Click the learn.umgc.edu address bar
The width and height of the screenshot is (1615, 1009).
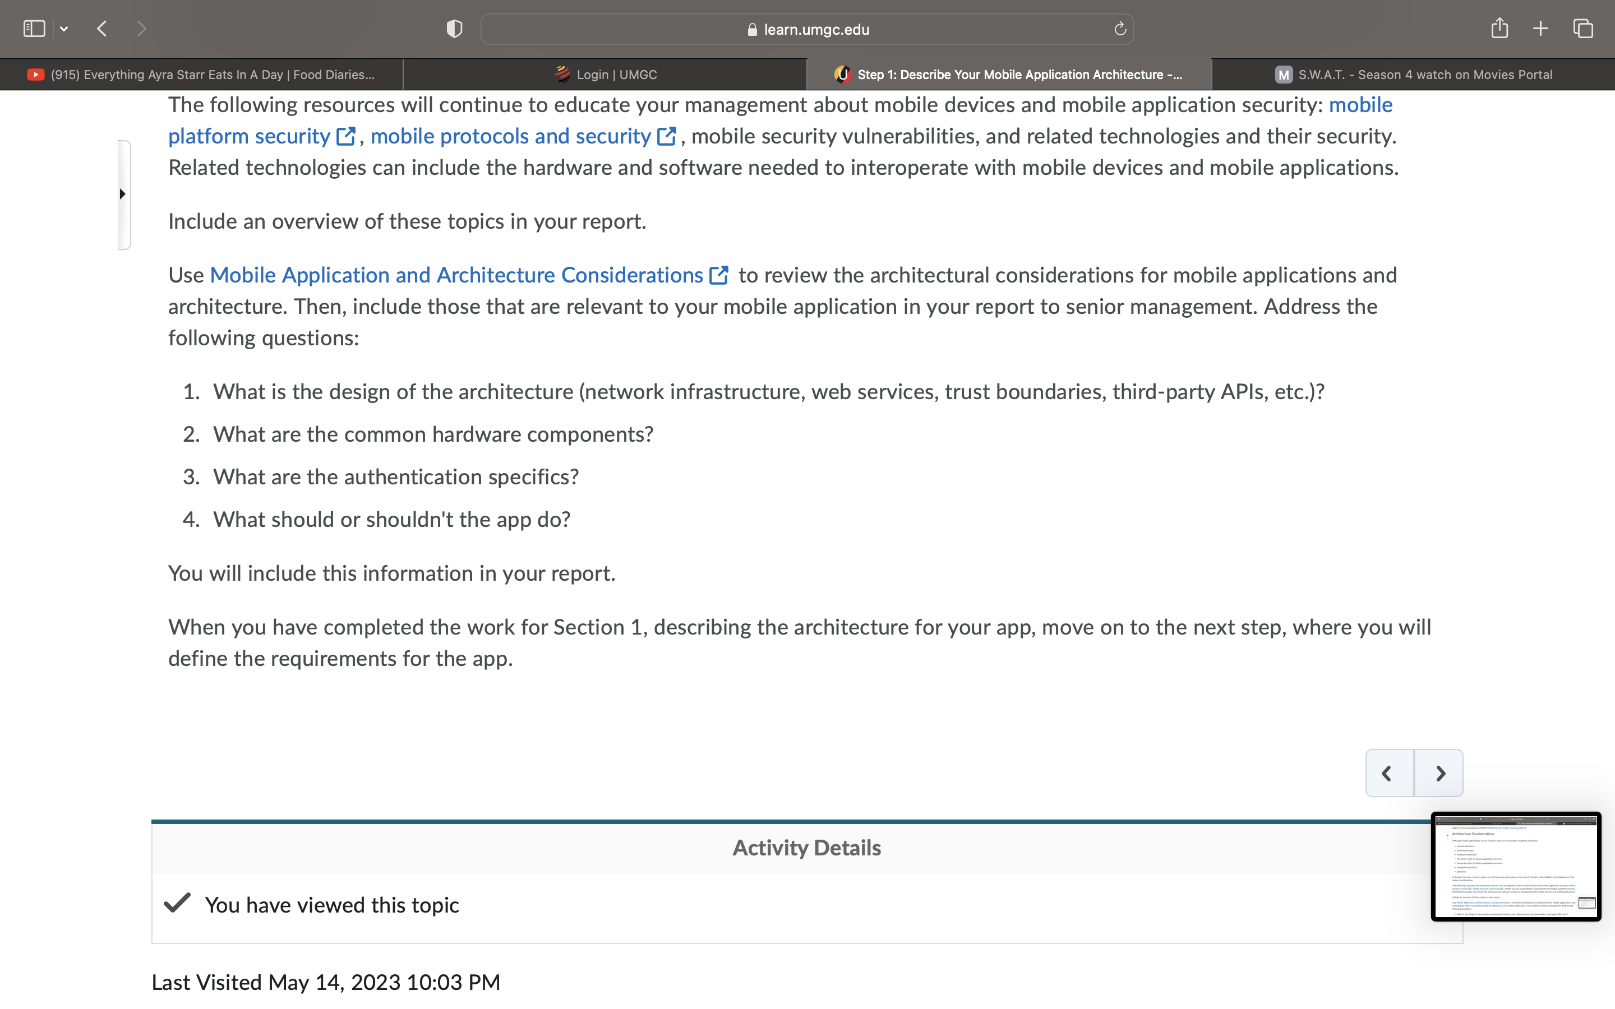[807, 29]
